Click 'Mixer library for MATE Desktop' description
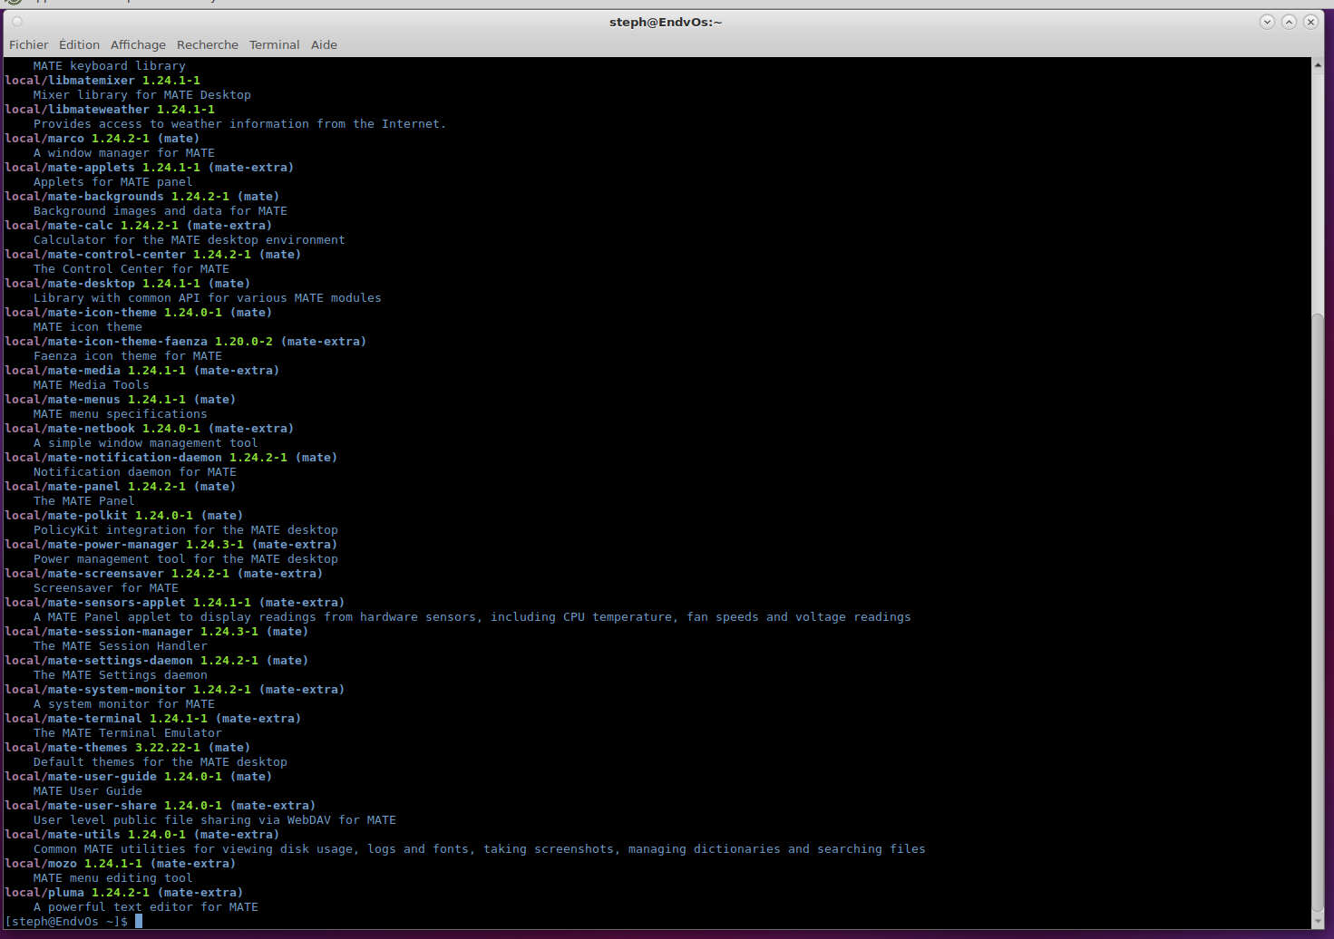The image size is (1334, 939). pos(142,94)
